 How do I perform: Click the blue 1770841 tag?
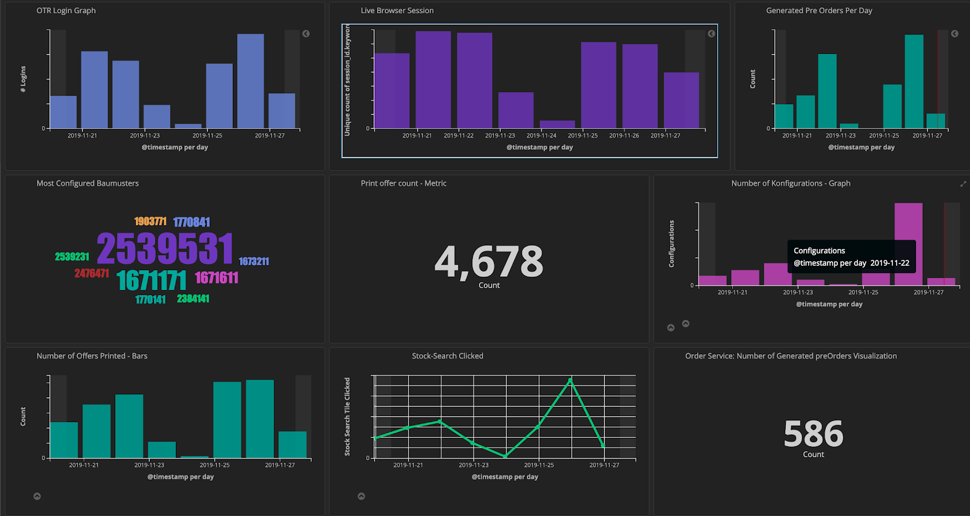192,222
